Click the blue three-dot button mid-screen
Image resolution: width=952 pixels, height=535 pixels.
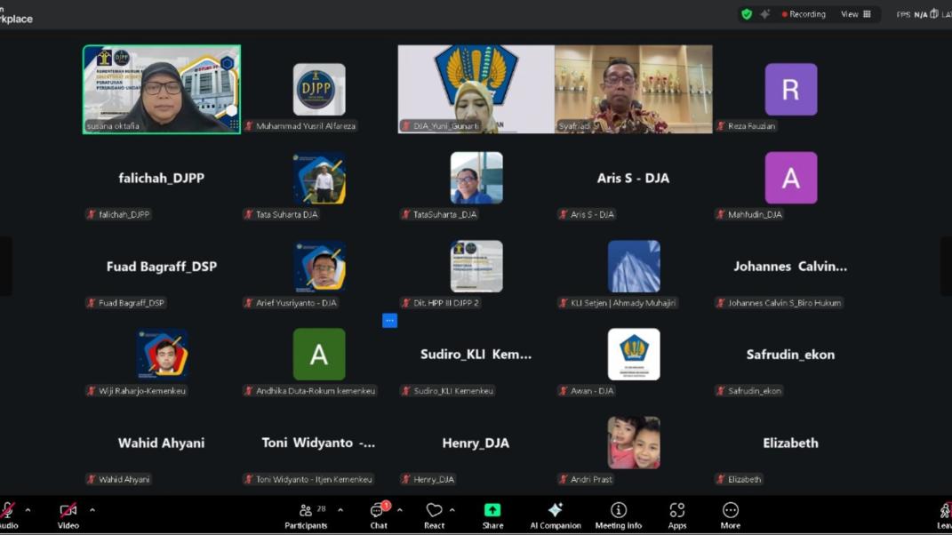tap(389, 321)
